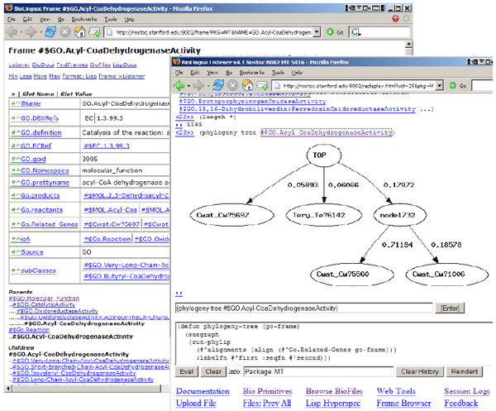This screenshot has height=411, width=496.
Task: Click Stop icon in Listener window
Action: [233, 85]
